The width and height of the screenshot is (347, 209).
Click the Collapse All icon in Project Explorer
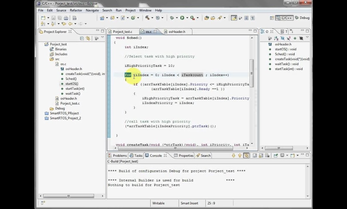[82, 38]
